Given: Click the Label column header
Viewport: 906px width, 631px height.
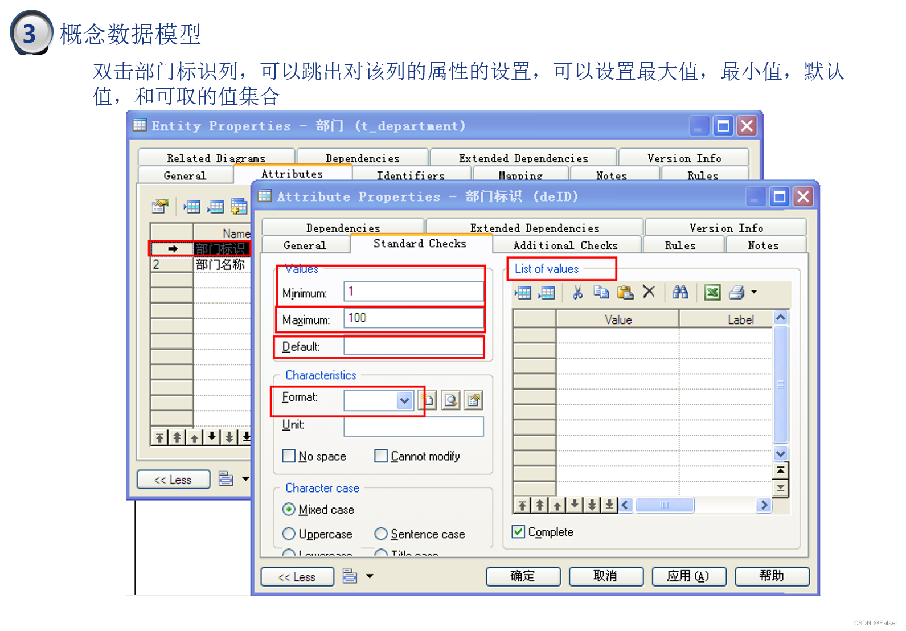Looking at the screenshot, I should click(726, 319).
